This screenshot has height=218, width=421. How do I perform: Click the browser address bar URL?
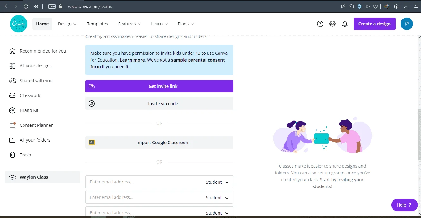pyautogui.click(x=90, y=6)
